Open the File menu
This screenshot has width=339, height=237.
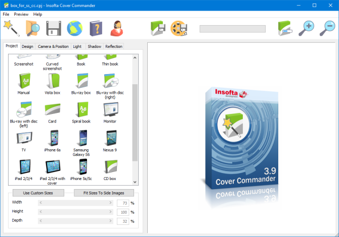pos(6,14)
